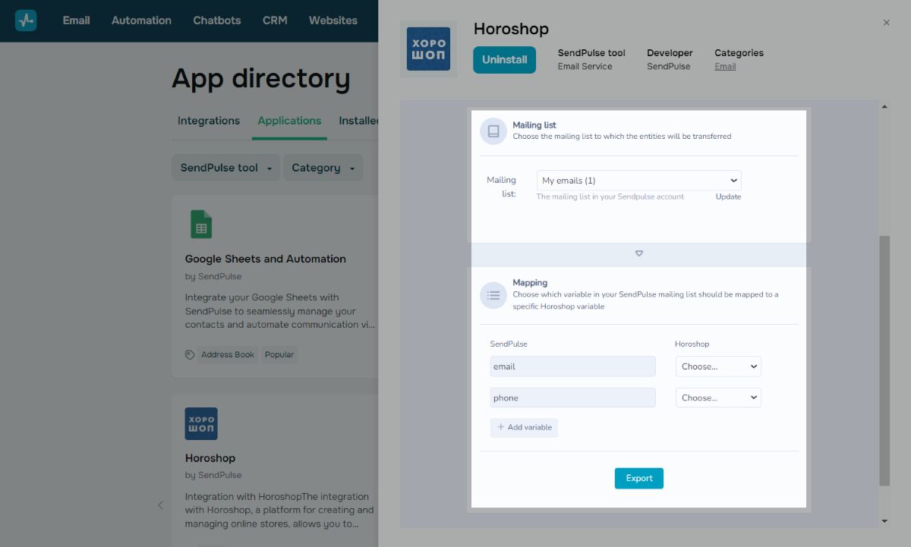The width and height of the screenshot is (911, 547).
Task: Open the Category filter dropdown
Action: (323, 168)
